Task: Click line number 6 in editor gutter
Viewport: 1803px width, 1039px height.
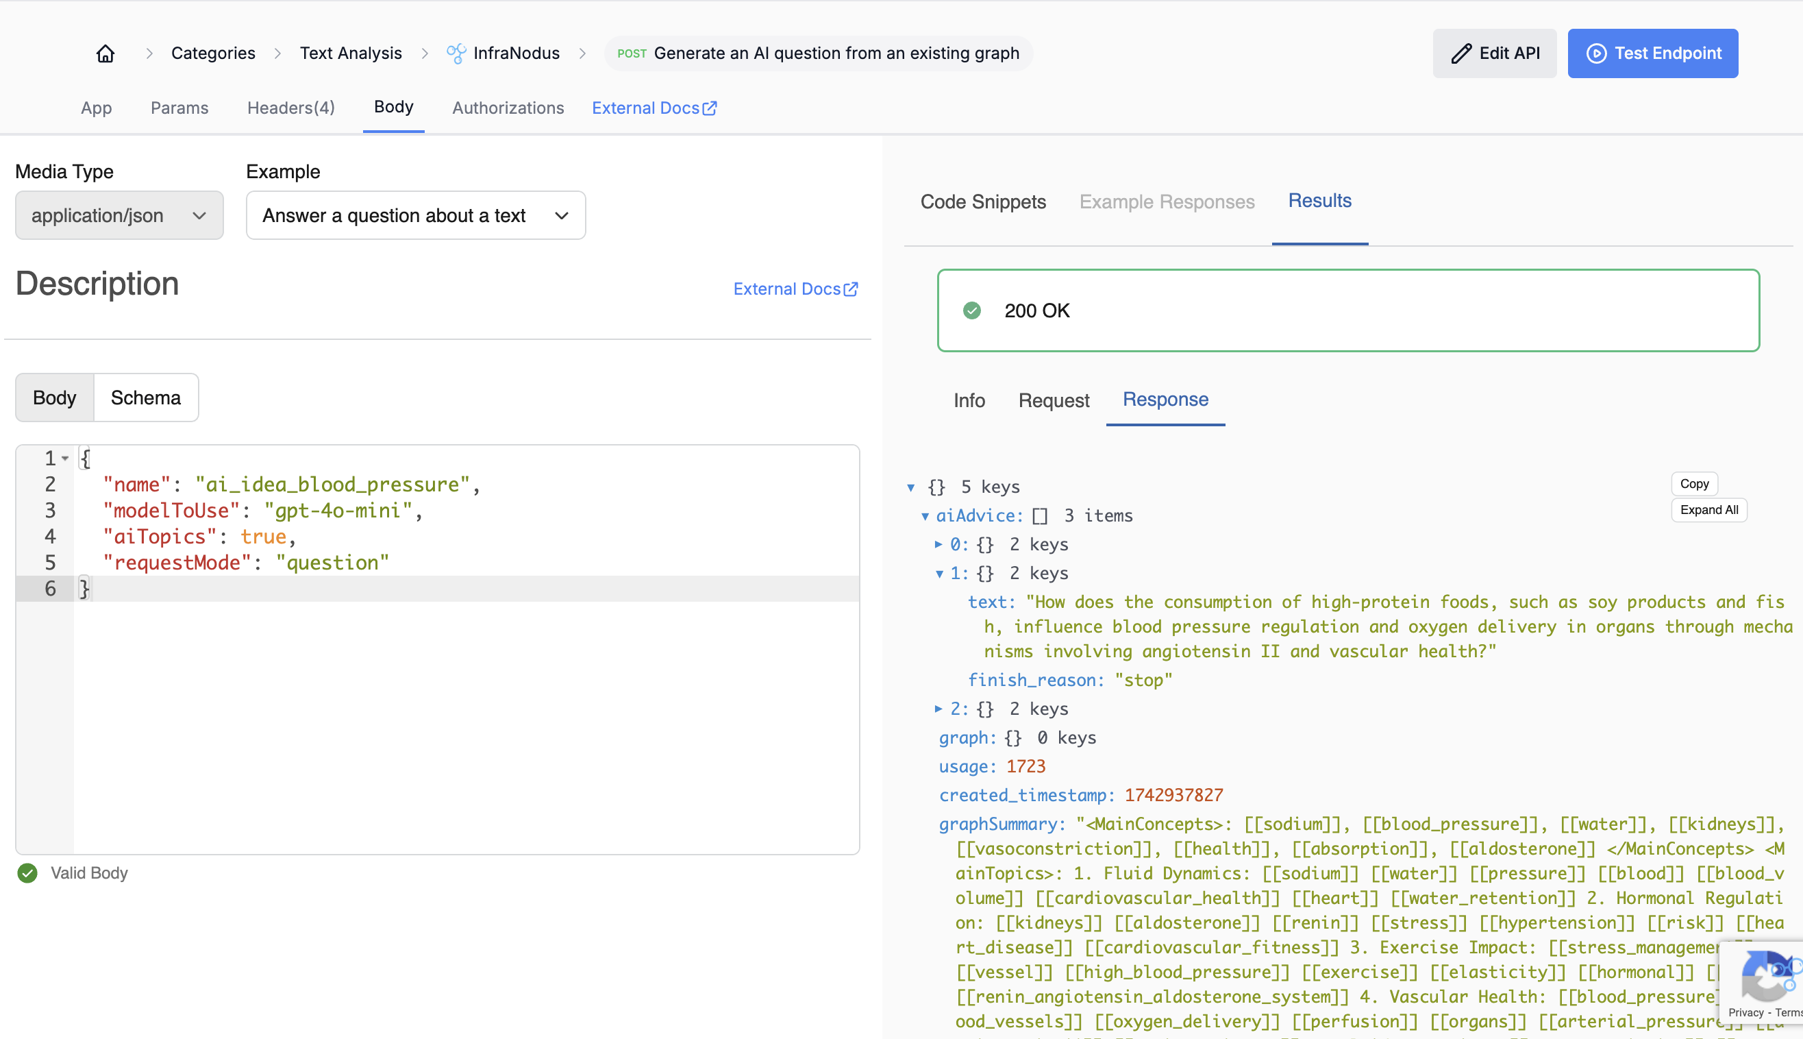Action: pyautogui.click(x=50, y=589)
